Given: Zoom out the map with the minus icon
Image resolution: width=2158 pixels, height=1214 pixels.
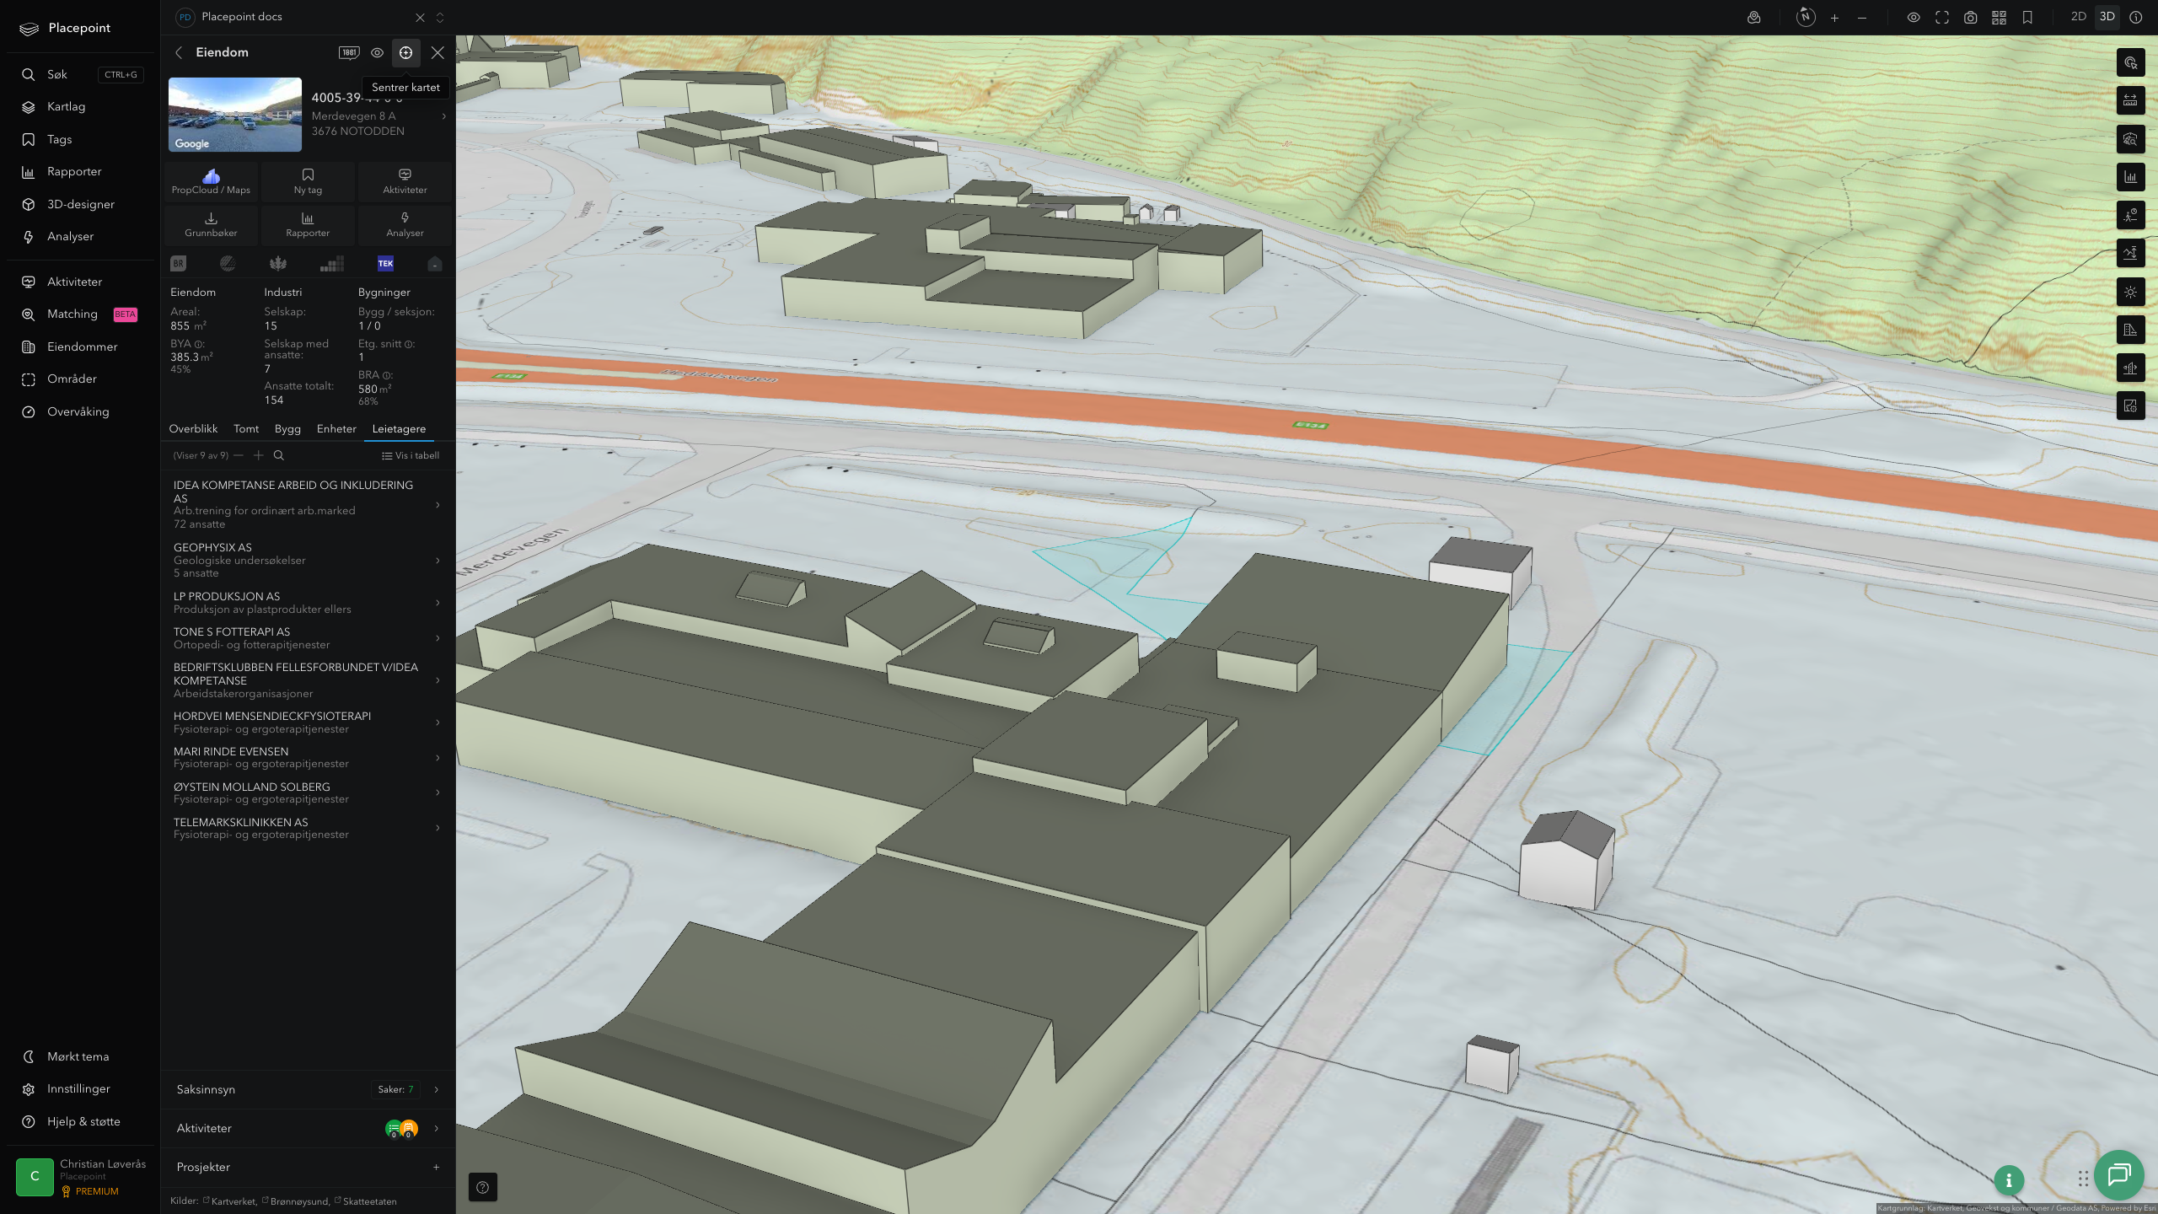Looking at the screenshot, I should (x=1862, y=18).
